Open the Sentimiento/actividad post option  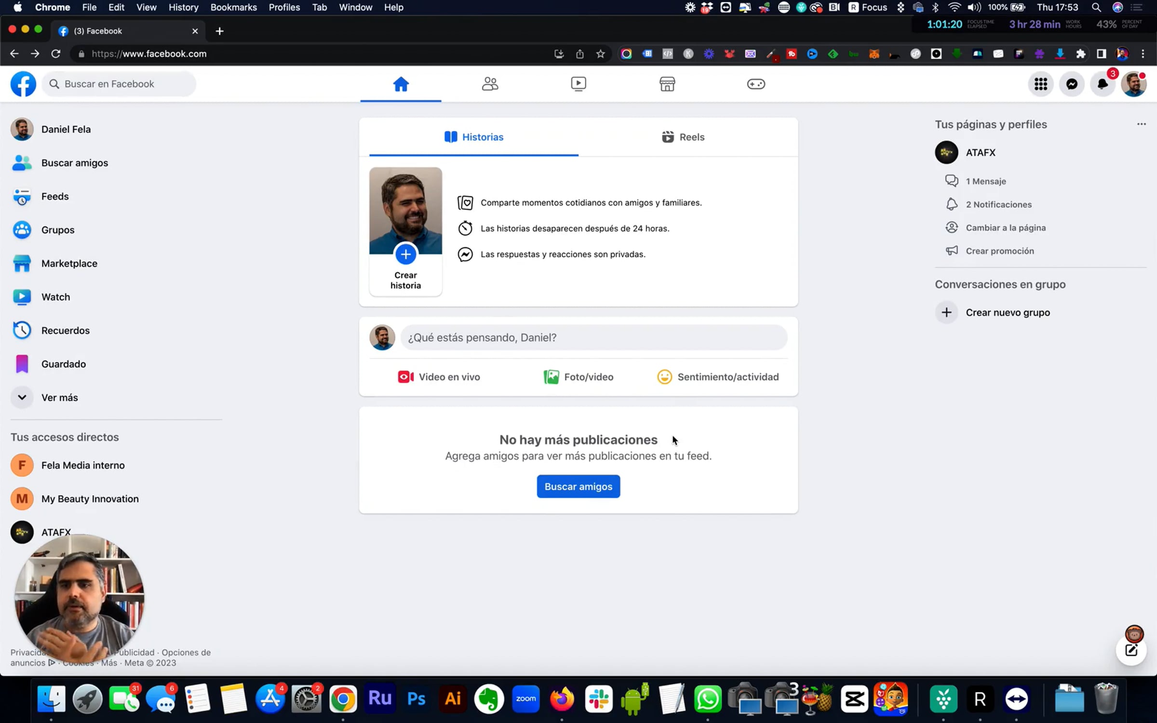pyautogui.click(x=718, y=377)
